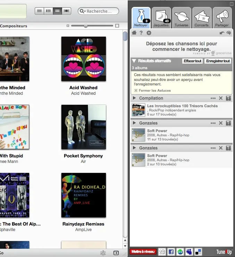Click the TuneUp home icon

[134, 33]
